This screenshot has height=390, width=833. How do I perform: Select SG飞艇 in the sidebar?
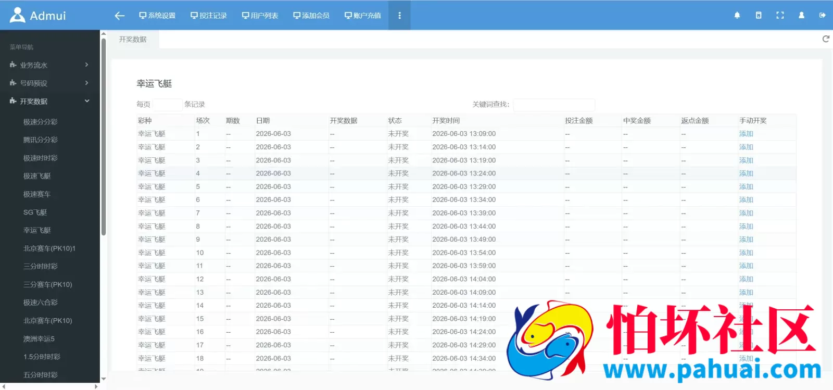(35, 212)
